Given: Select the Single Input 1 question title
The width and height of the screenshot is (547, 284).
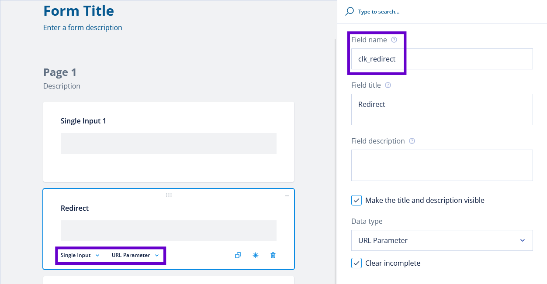Looking at the screenshot, I should click(83, 121).
